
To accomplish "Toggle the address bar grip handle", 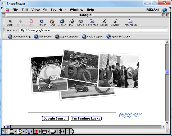I will 4,30.
